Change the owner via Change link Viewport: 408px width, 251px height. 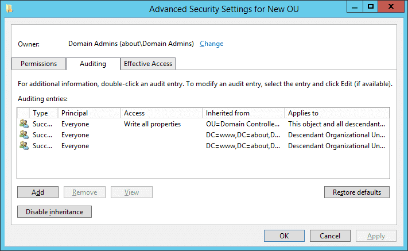point(211,44)
